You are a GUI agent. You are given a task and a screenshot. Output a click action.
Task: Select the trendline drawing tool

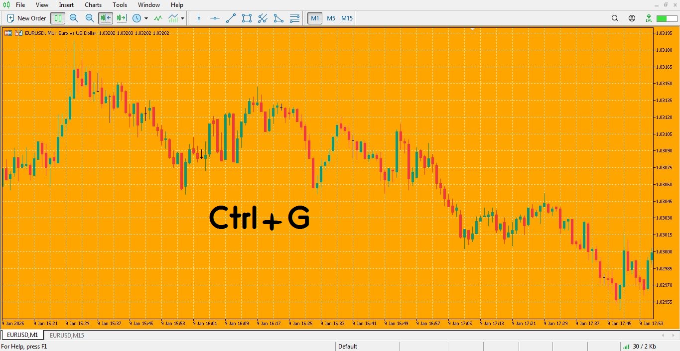[231, 18]
